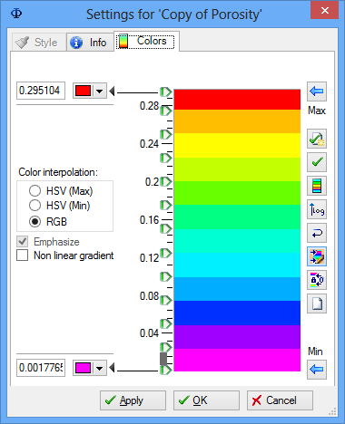This screenshot has height=424, width=345.
Task: Click the highlighted color arrows icon
Action: (x=317, y=256)
